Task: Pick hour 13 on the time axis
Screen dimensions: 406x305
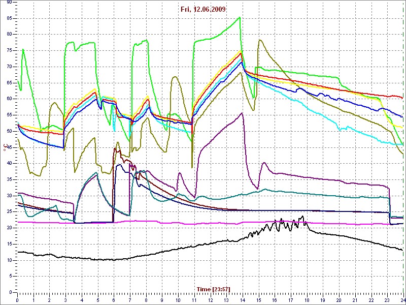Action: [x=226, y=300]
